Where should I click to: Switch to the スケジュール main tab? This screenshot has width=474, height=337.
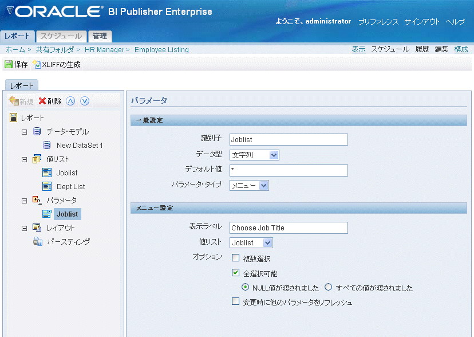pyautogui.click(x=61, y=36)
